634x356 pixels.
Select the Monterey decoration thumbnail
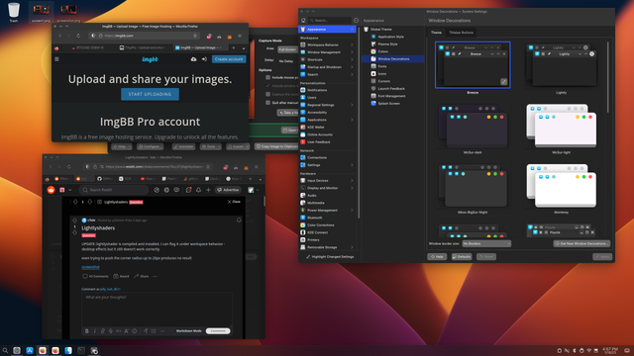click(562, 187)
